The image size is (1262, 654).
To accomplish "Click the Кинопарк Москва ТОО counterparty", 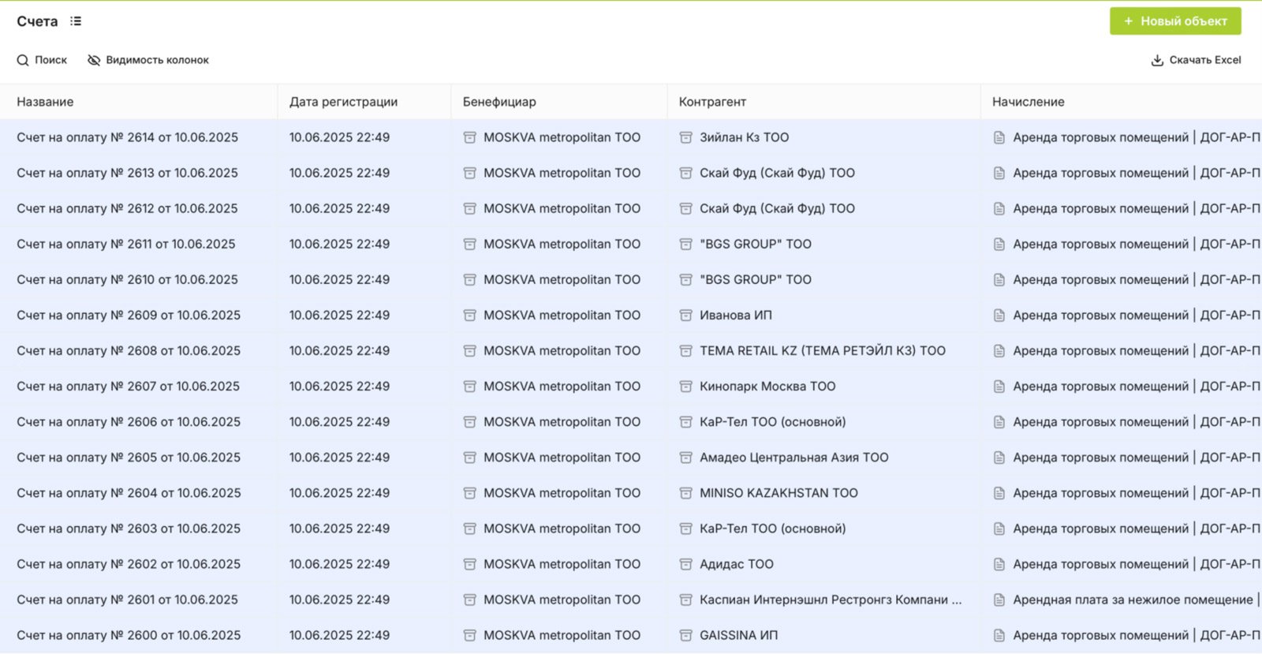I will [767, 387].
